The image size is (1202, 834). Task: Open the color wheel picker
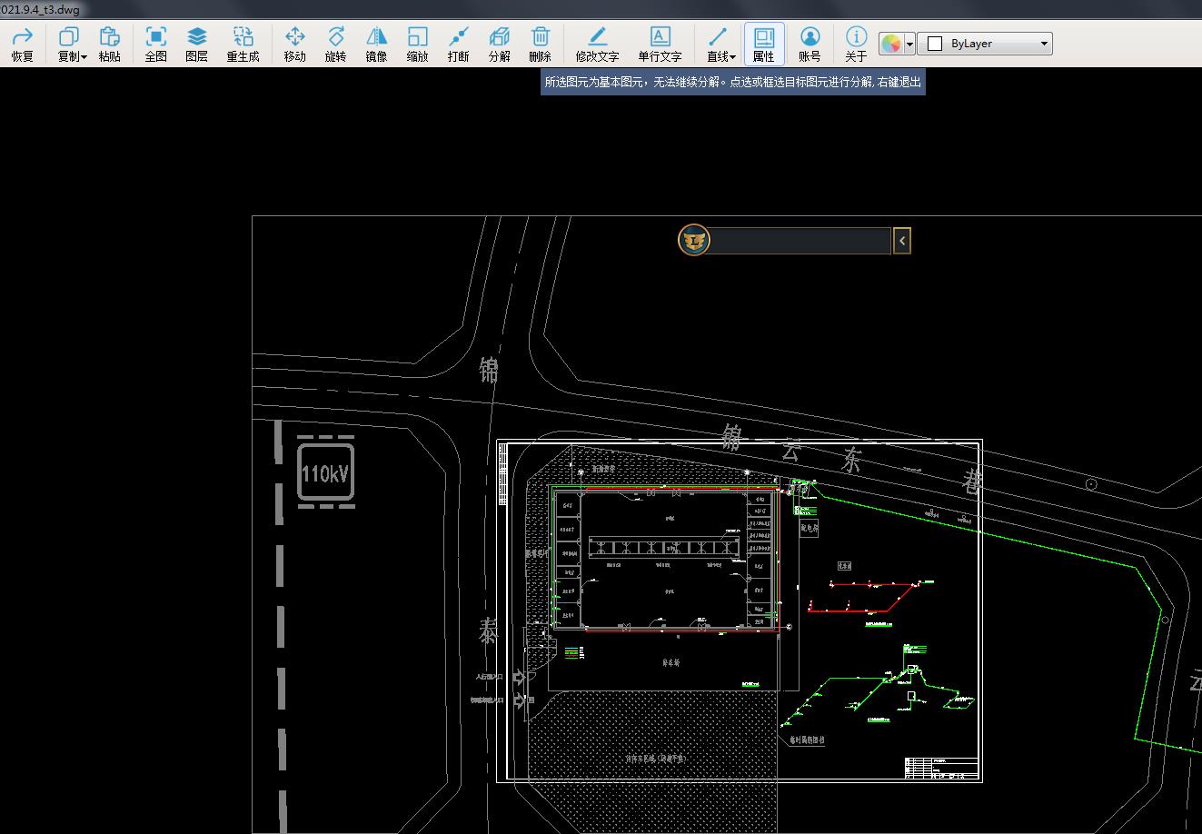coord(891,44)
